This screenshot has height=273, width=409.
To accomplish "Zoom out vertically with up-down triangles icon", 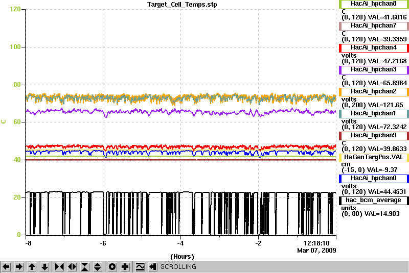I will click(98, 267).
